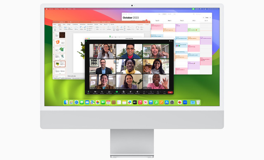Image resolution: width=264 pixels, height=160 pixels.
Task: Select the orange leaves slide thumbnail
Action: point(60,42)
